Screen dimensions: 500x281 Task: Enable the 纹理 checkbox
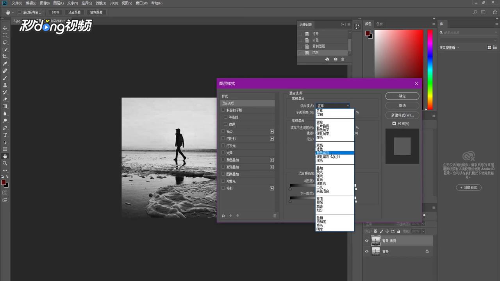[x=225, y=124]
